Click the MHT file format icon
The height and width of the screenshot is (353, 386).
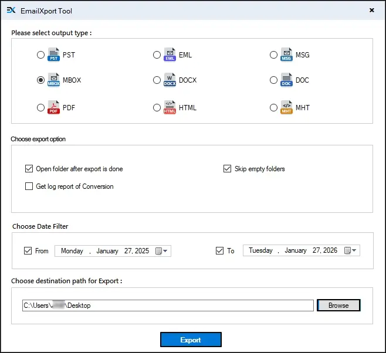point(286,107)
